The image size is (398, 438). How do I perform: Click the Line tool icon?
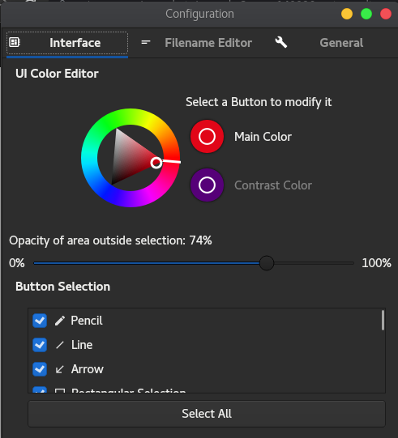tap(60, 345)
